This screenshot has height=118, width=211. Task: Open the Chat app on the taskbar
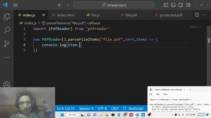tap(89, 115)
